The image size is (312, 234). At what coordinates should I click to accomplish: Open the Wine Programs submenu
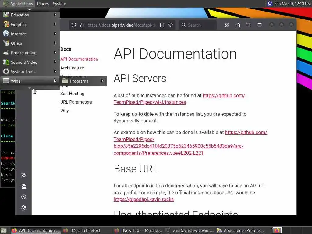83,81
